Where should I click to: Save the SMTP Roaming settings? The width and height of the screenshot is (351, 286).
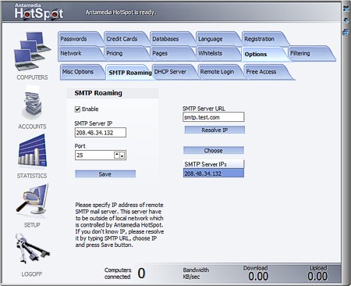(105, 174)
